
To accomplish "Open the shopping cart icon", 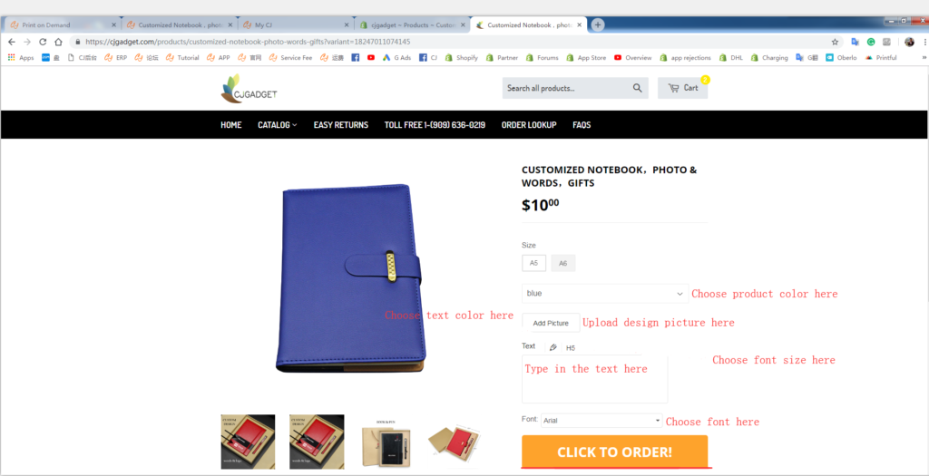I will pos(674,88).
